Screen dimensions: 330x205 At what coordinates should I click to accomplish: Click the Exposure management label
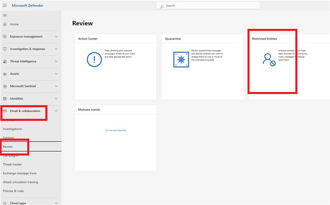click(26, 36)
